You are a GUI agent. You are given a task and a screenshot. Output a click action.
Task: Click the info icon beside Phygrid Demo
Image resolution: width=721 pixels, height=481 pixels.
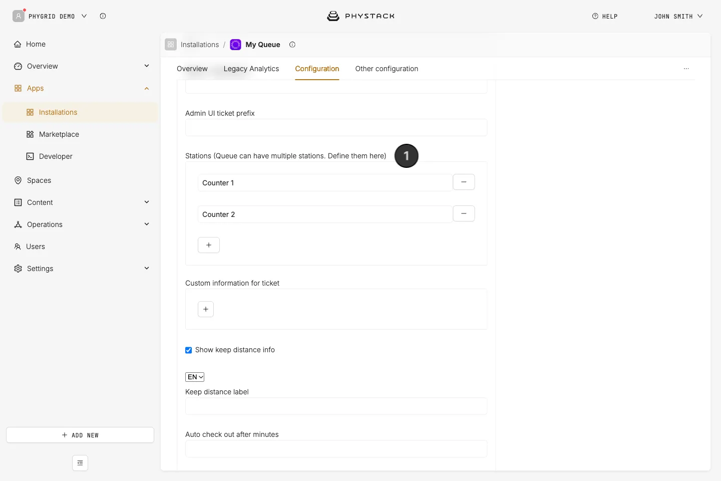pyautogui.click(x=103, y=16)
